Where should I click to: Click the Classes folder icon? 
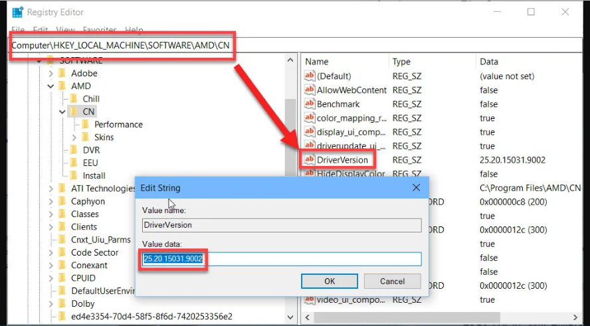(62, 214)
